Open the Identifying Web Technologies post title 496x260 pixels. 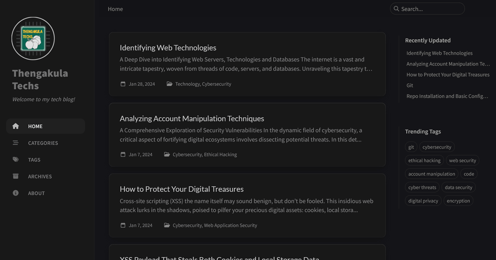click(x=168, y=48)
